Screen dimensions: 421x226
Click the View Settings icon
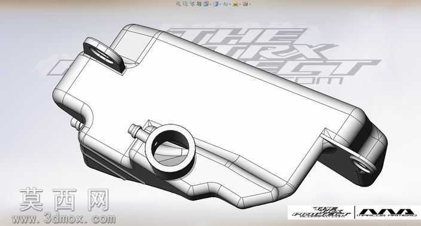(246, 4)
